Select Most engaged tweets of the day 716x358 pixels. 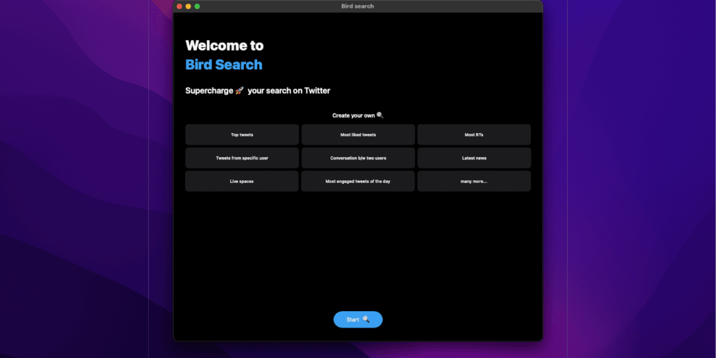pyautogui.click(x=358, y=181)
